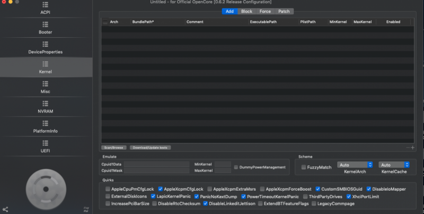Image resolution: width=424 pixels, height=214 pixels.
Task: Enable the FuzzyMatch checkbox
Action: point(304,167)
